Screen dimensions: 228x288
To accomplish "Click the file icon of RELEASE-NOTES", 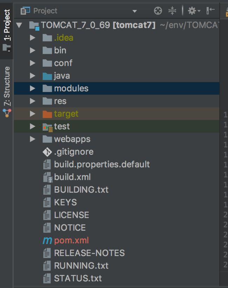I will (x=47, y=253).
